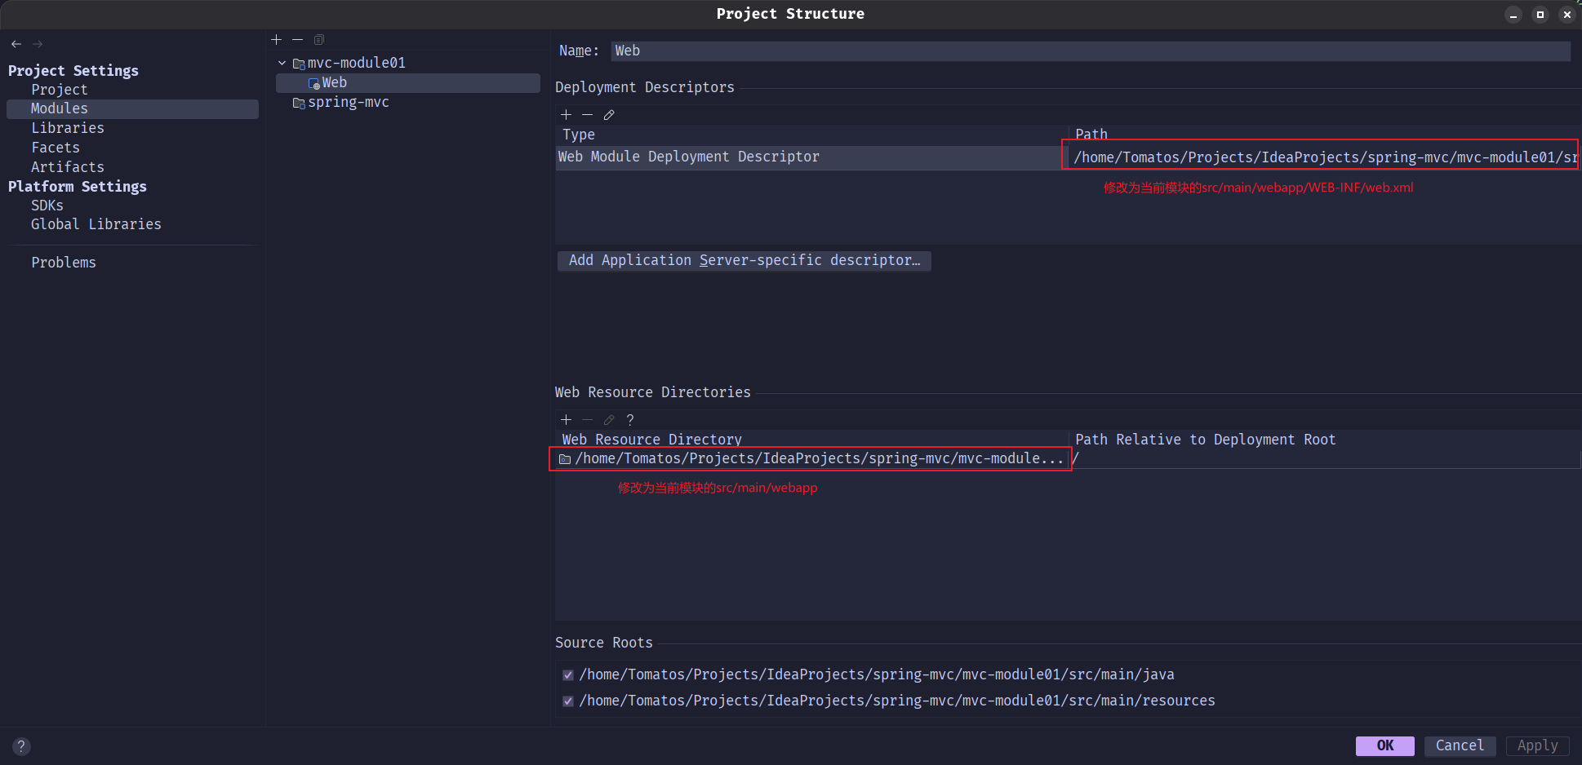The height and width of the screenshot is (765, 1582).
Task: Click the copy module icon
Action: (x=319, y=40)
